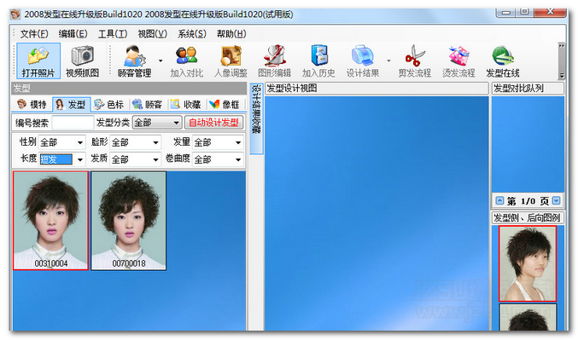This screenshot has width=578, height=340.
Task: Select hairstyle thumbnail 00310004
Action: pos(51,221)
